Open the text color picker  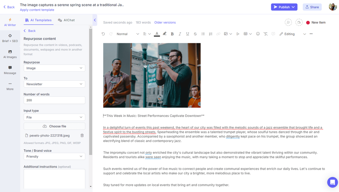157,34
